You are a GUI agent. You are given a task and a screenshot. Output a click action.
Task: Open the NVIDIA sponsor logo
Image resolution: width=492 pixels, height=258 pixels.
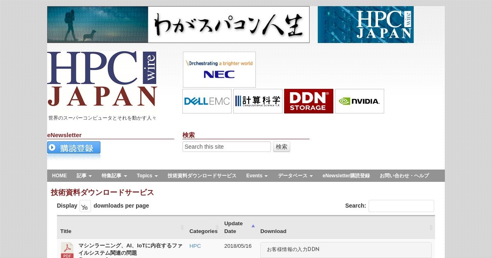pyautogui.click(x=360, y=101)
